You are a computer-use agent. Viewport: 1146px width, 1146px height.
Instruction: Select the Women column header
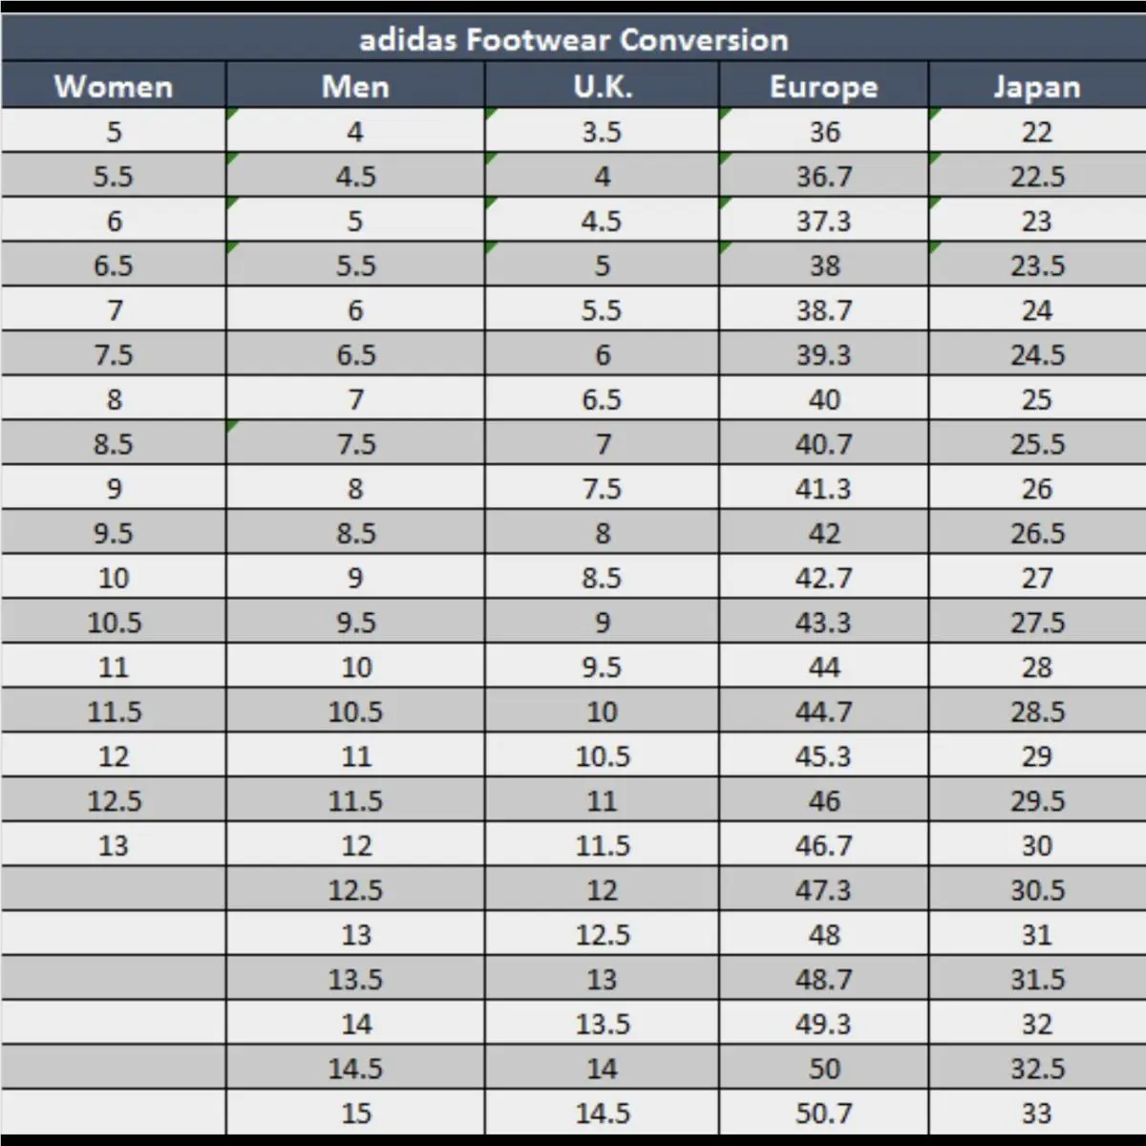[114, 86]
